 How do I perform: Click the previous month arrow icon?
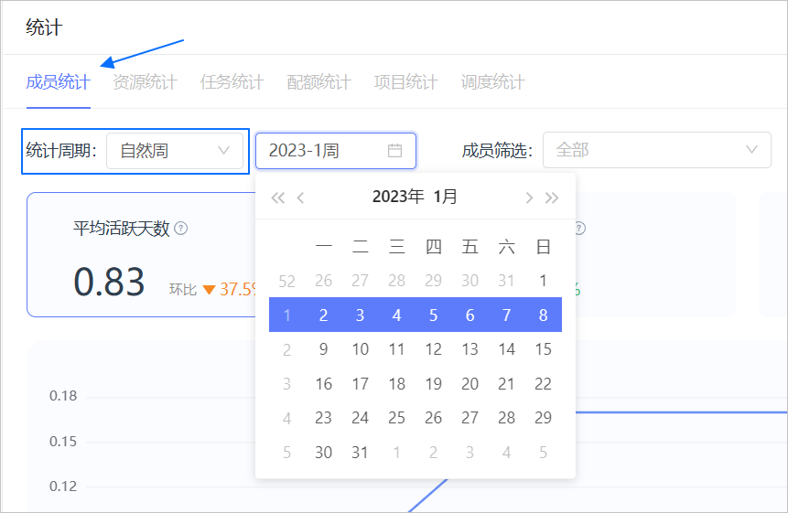pos(301,198)
